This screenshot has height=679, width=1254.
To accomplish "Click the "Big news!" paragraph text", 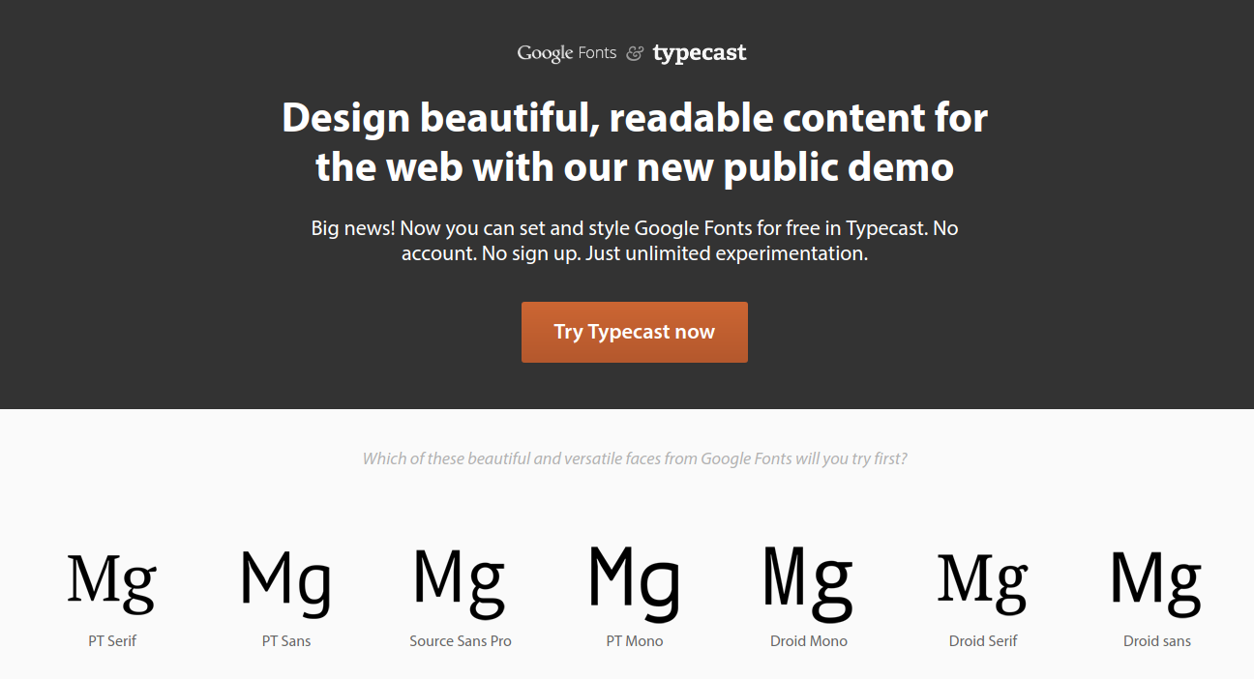I will tap(635, 241).
